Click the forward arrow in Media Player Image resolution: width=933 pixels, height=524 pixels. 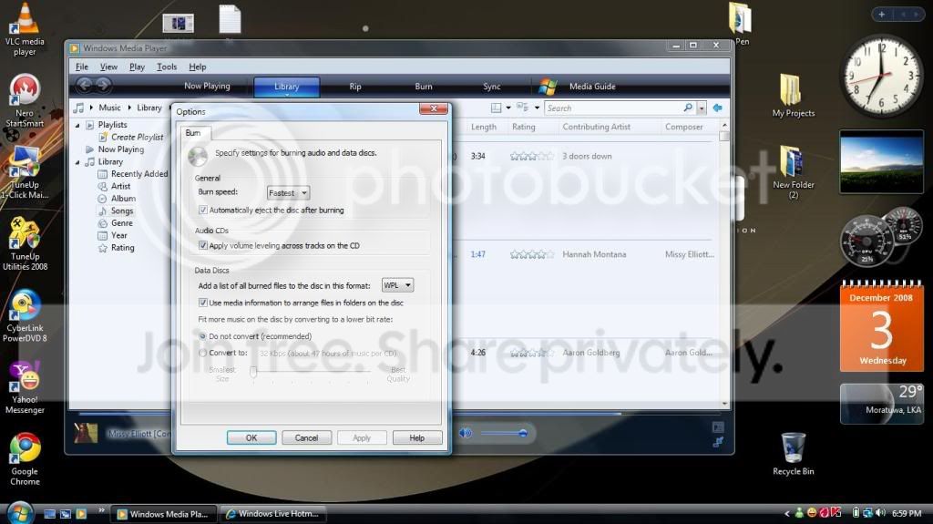point(104,85)
